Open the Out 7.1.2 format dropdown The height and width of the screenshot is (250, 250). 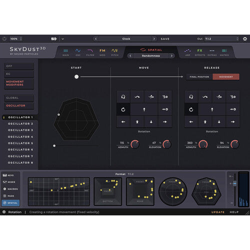click(x=221, y=39)
